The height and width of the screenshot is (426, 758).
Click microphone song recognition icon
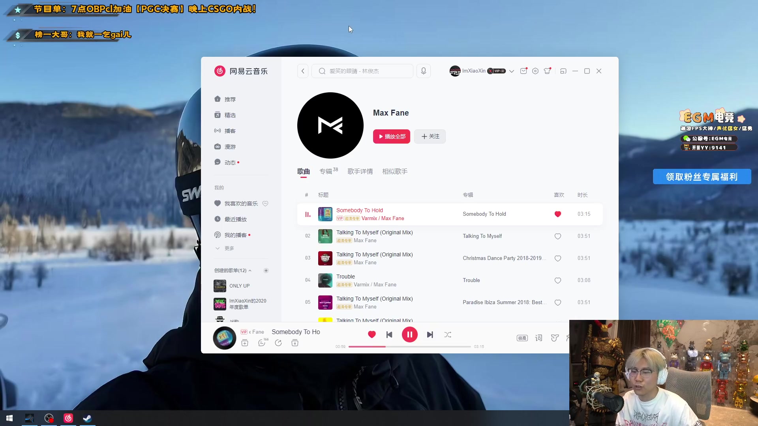point(423,71)
